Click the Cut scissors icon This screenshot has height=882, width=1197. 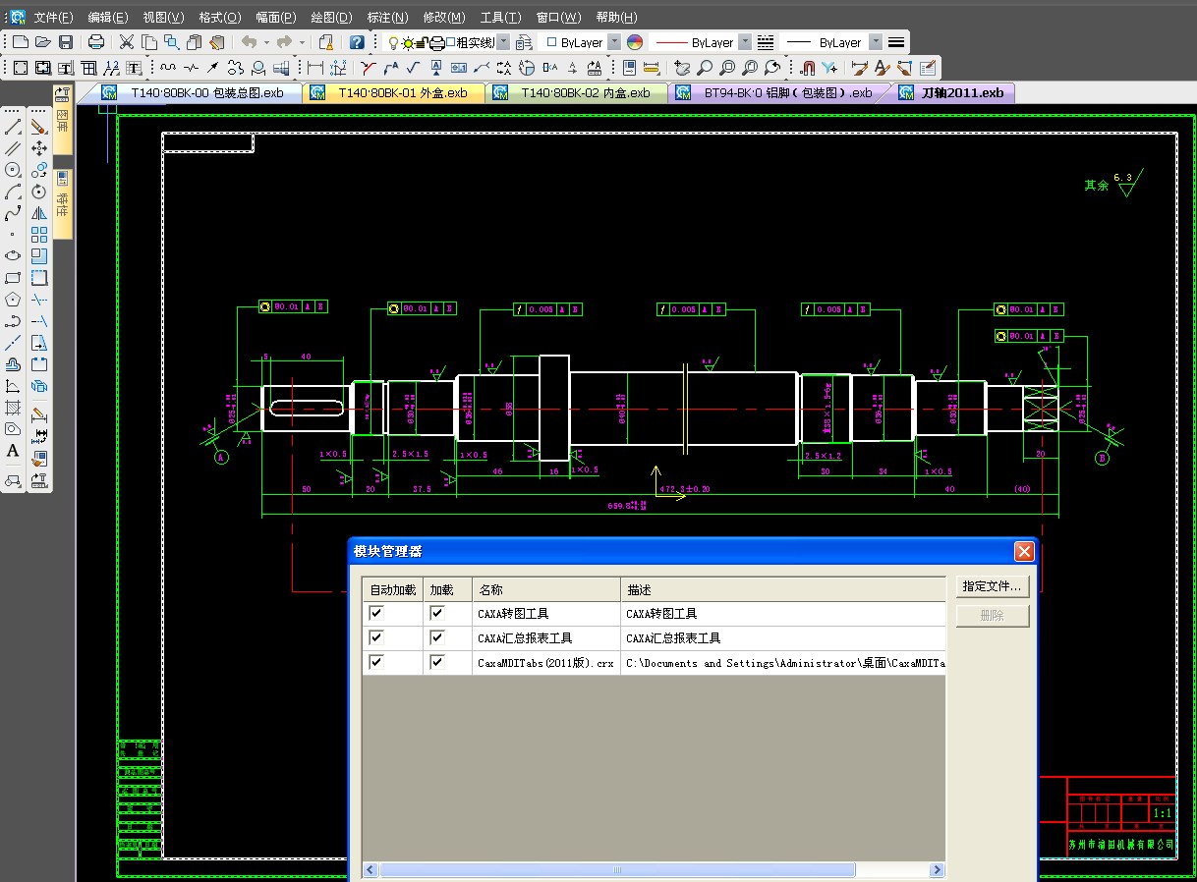point(127,42)
